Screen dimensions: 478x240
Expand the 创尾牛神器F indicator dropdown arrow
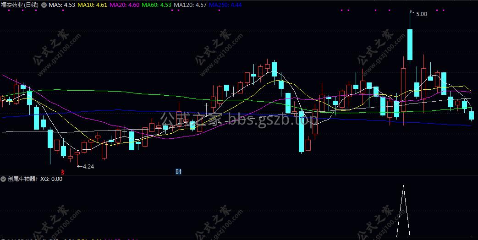3,179
